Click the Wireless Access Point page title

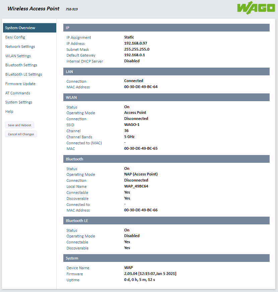33,9
